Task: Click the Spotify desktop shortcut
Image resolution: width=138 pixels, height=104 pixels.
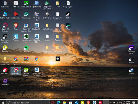Action: pos(26,49)
